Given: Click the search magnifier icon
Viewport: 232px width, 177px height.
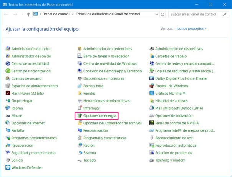Looking at the screenshot, I should click(x=224, y=14).
